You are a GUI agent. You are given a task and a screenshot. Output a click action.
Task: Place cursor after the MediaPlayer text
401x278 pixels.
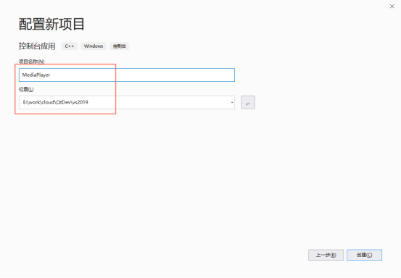(51, 75)
